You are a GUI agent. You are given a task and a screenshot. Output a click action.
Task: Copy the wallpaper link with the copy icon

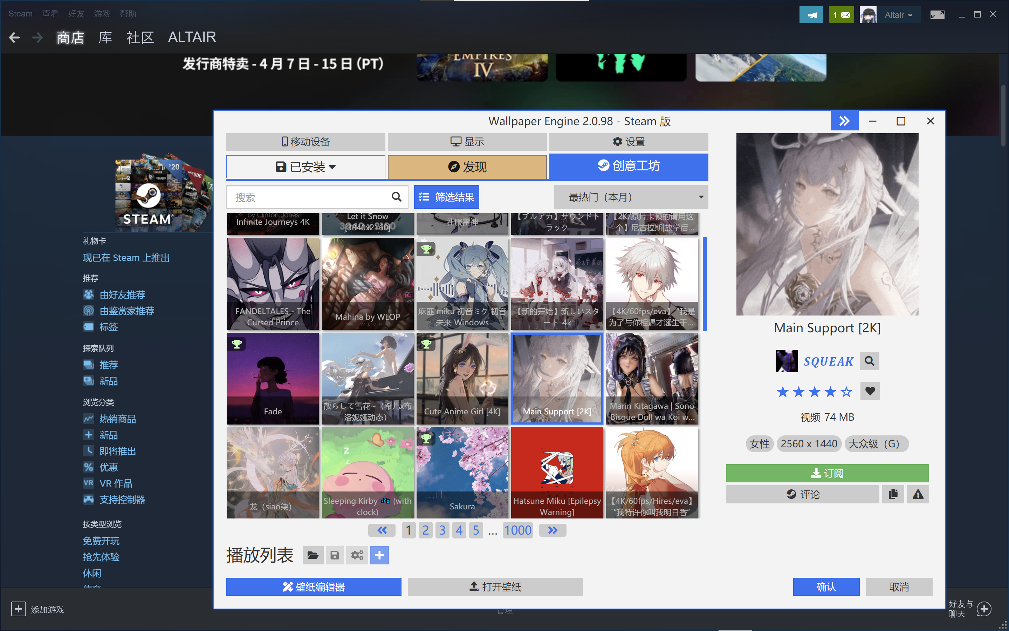click(893, 495)
